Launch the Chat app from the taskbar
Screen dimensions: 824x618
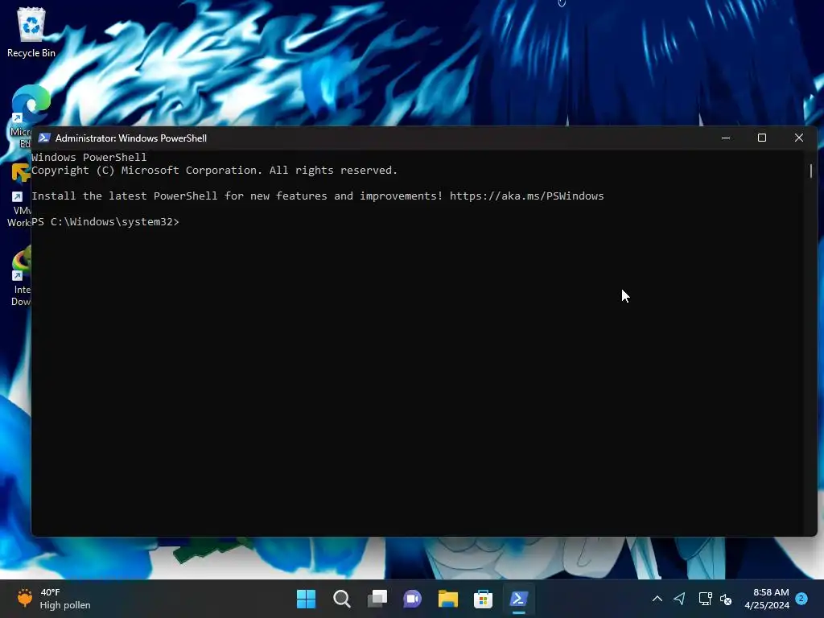(413, 599)
